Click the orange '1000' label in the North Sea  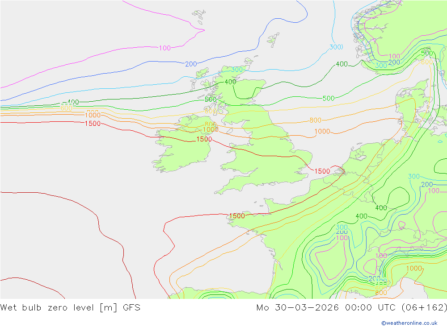pos(322,132)
